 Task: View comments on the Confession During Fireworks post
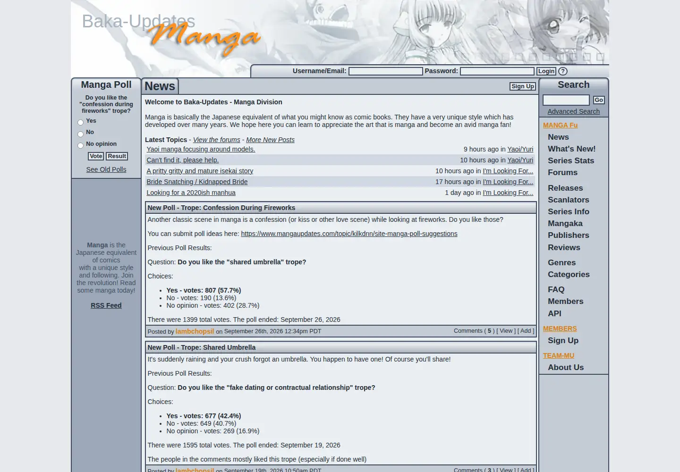coord(506,331)
